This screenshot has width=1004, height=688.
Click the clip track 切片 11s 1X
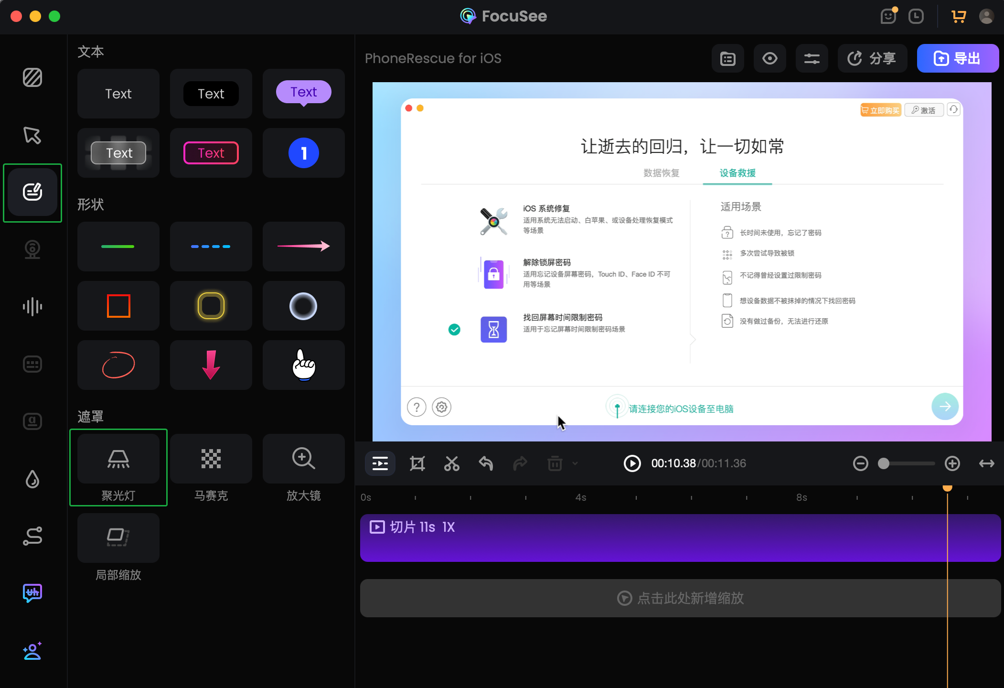coord(680,538)
